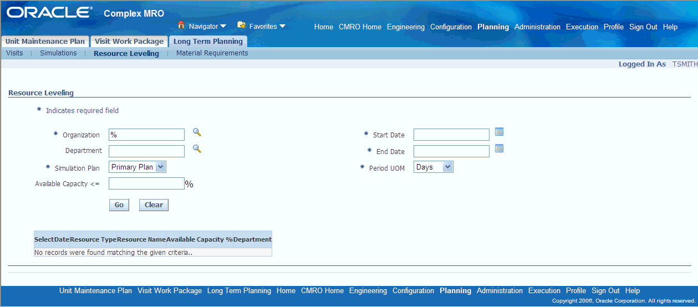
Task: Click Planning link in the footer
Action: (x=456, y=290)
